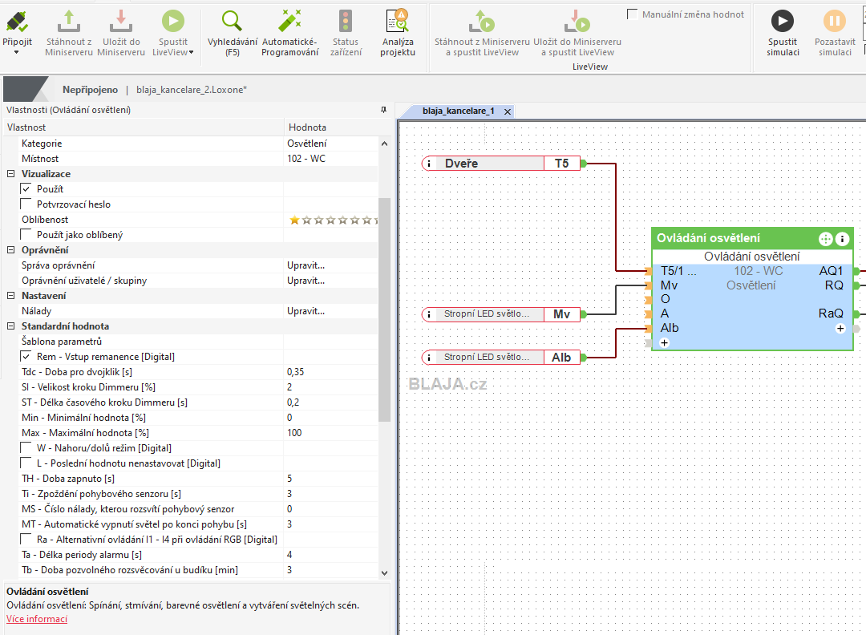Edit TH - Doba zapnuto value
This screenshot has width=866, height=635.
[x=331, y=479]
